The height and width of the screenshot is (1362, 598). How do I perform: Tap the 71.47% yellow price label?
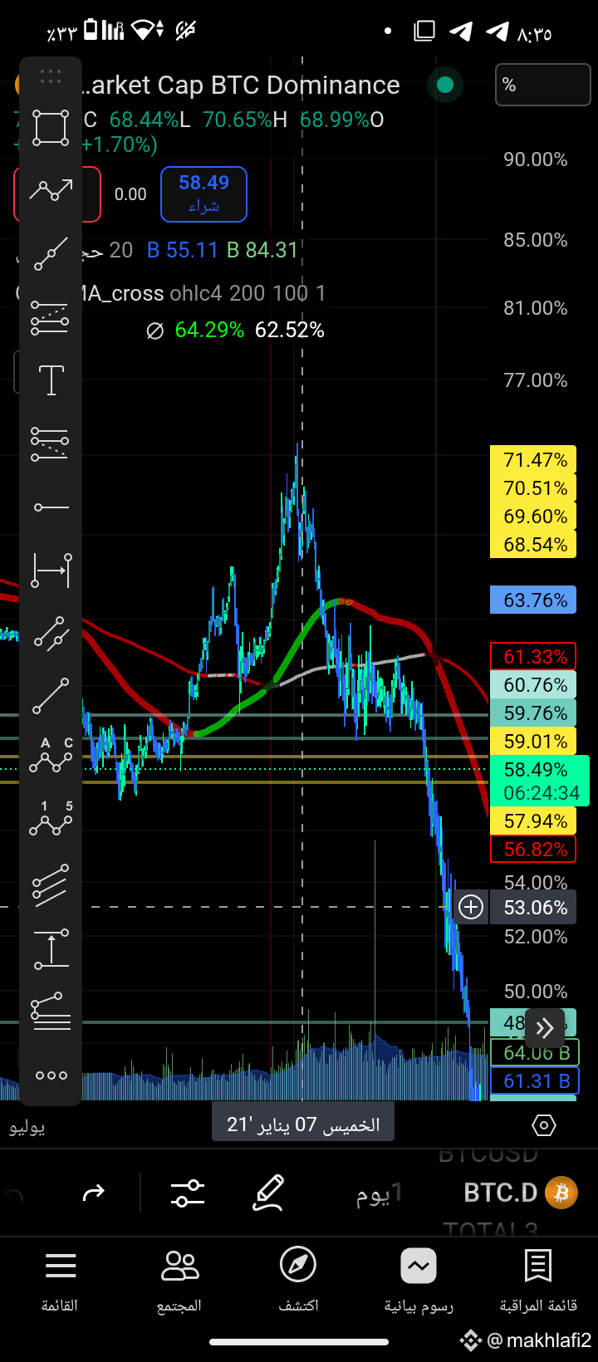pyautogui.click(x=533, y=460)
